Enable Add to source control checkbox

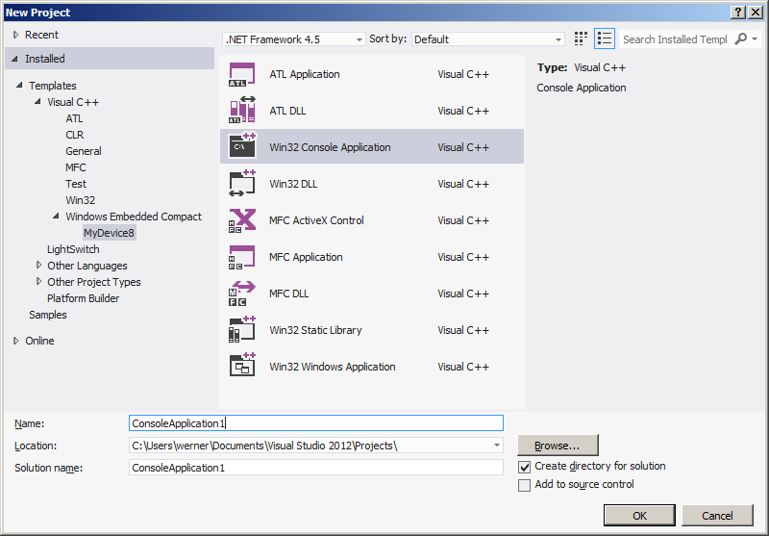point(524,485)
